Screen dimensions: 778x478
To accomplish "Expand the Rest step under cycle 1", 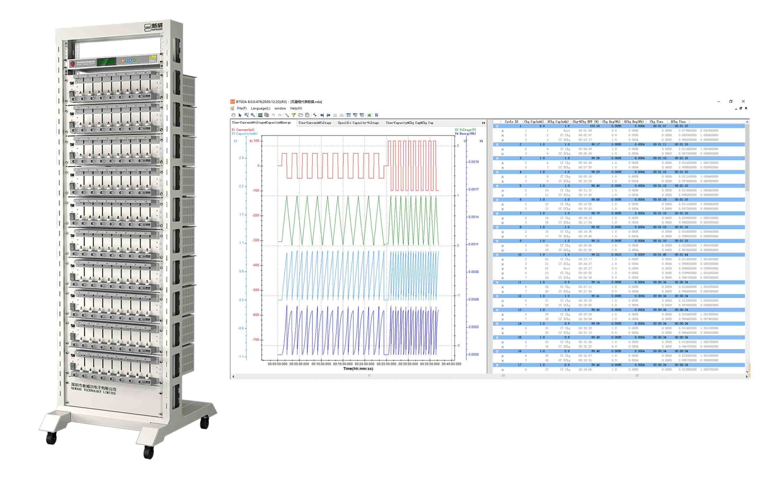I will (x=503, y=131).
